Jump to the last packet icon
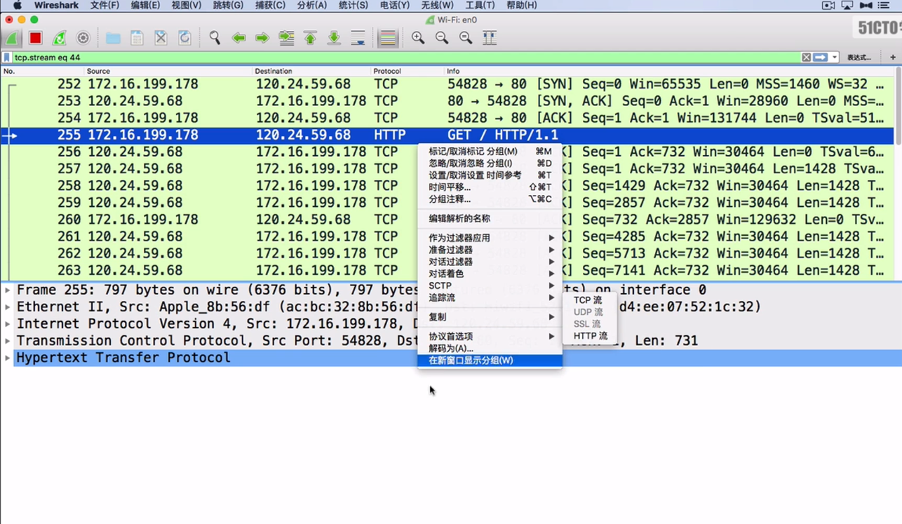Viewport: 902px width, 524px height. [x=334, y=38]
